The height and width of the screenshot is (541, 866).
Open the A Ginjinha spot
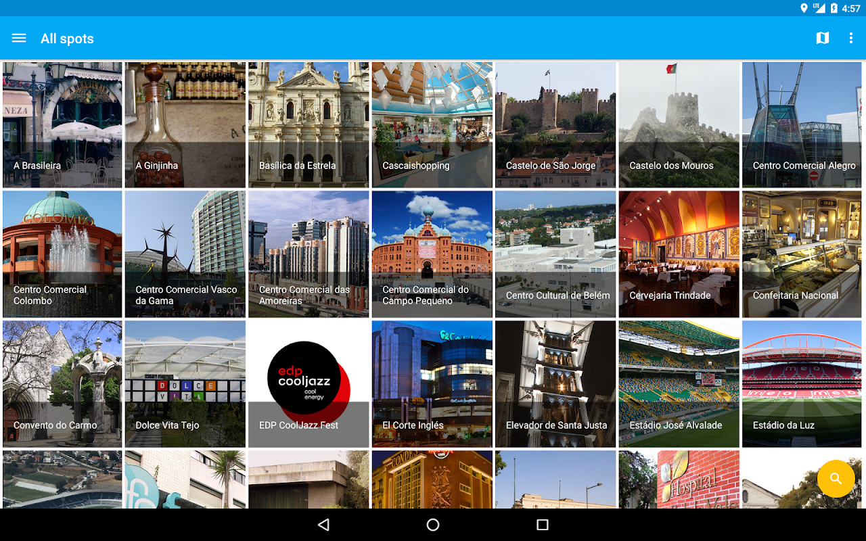pyautogui.click(x=185, y=125)
